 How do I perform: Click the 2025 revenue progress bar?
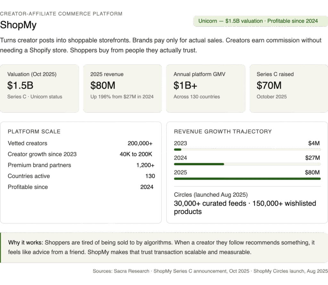pos(247,179)
